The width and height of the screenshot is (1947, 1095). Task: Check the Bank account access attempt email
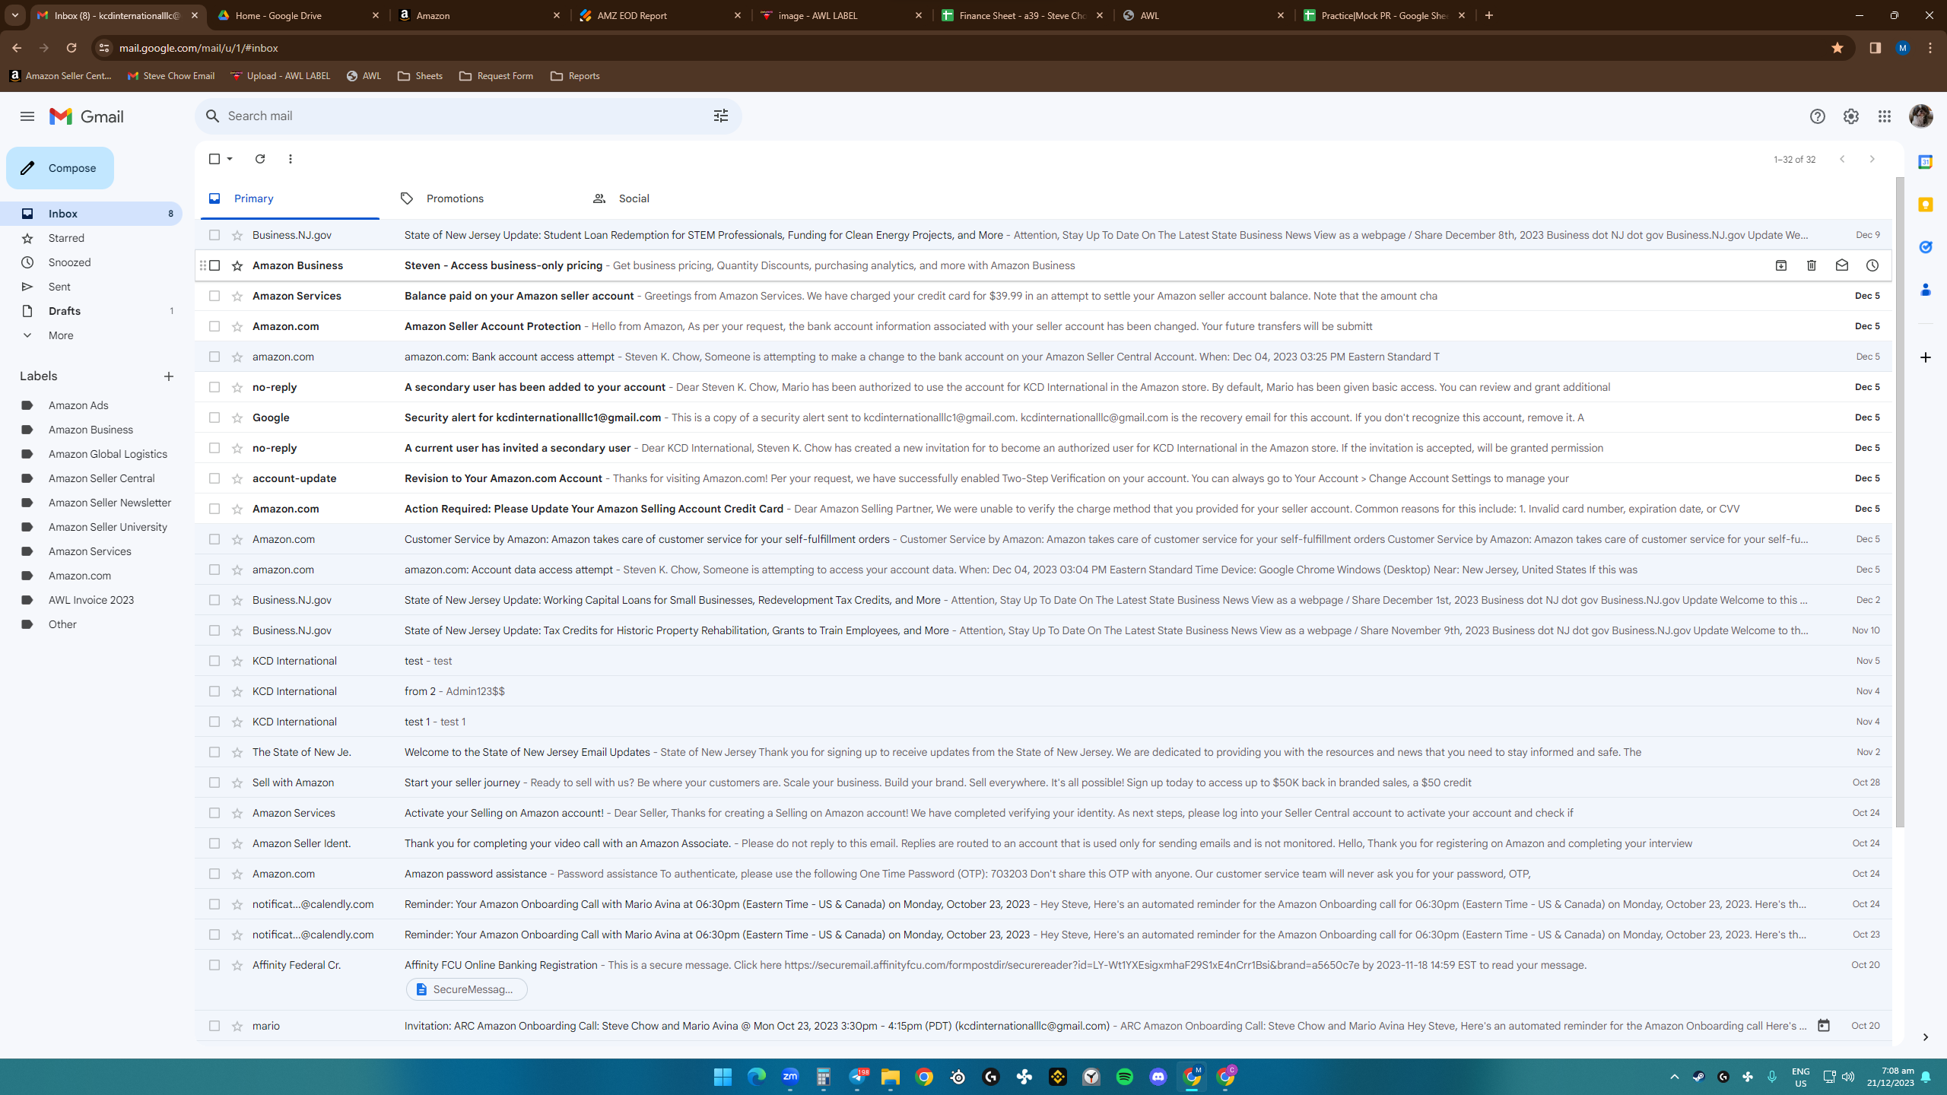tap(214, 357)
